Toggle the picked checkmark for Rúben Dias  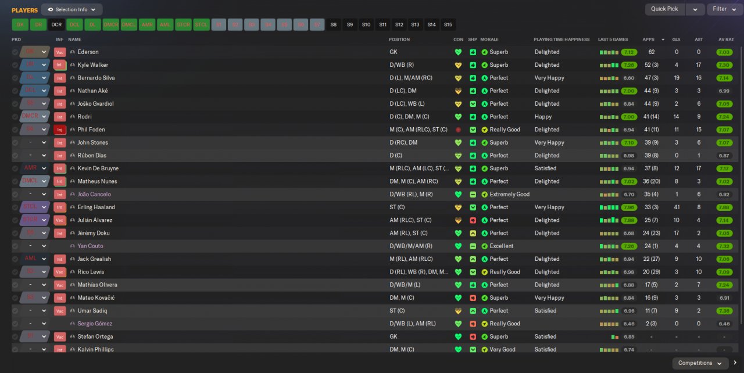[x=15, y=156]
